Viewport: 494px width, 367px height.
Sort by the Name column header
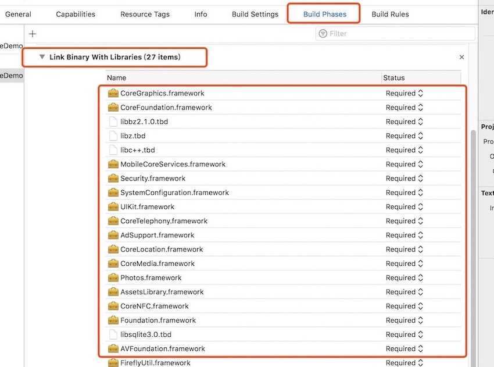coord(243,77)
